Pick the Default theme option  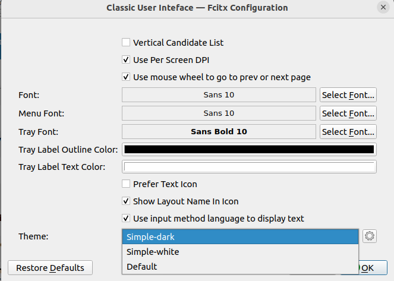pyautogui.click(x=240, y=267)
